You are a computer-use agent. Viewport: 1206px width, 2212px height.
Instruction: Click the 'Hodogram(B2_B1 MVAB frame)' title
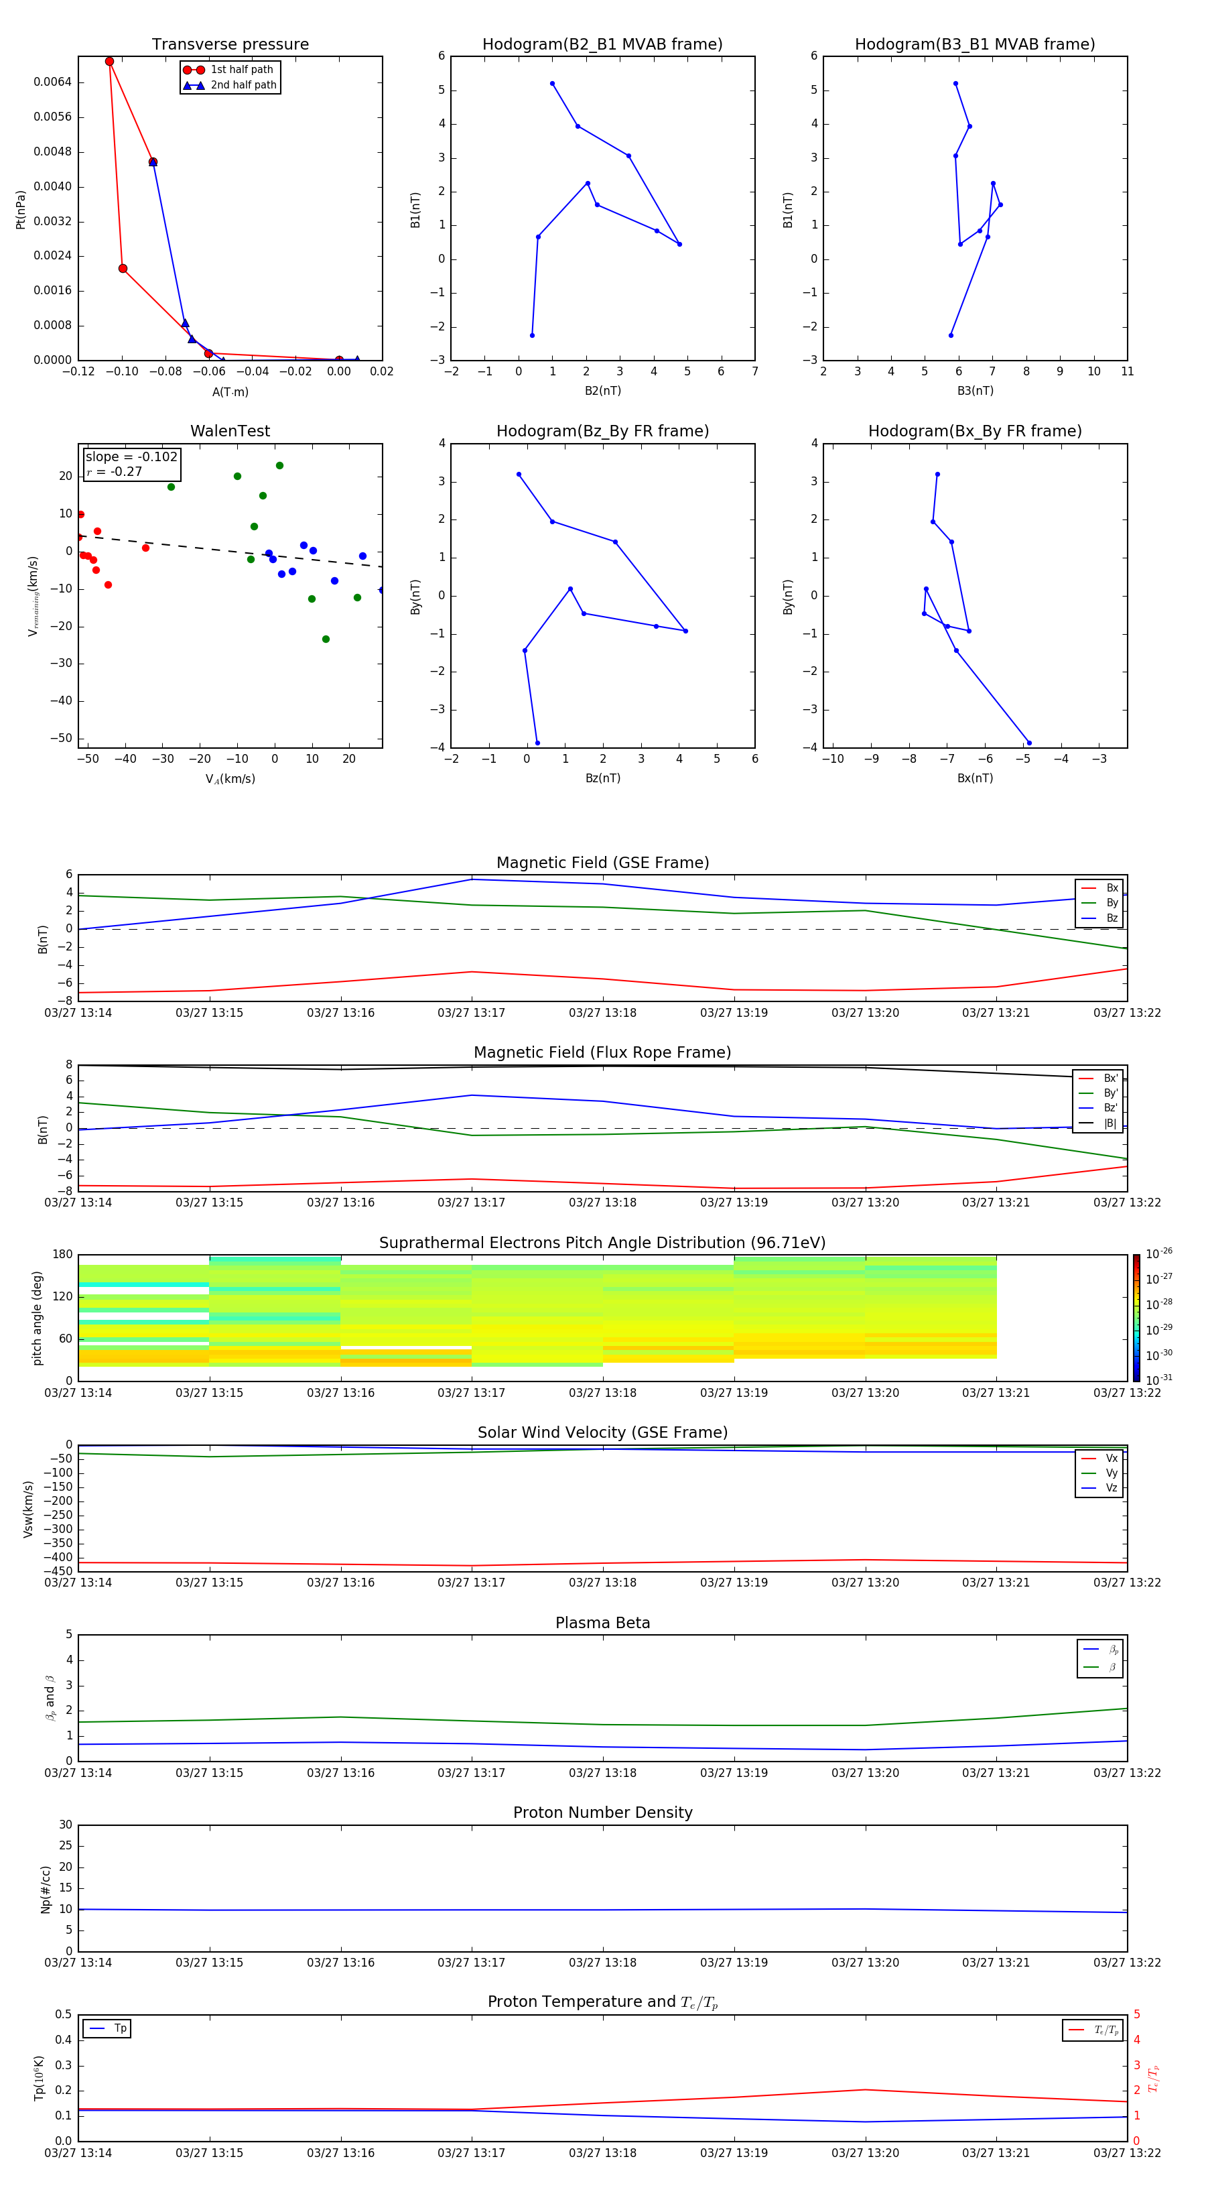[602, 45]
